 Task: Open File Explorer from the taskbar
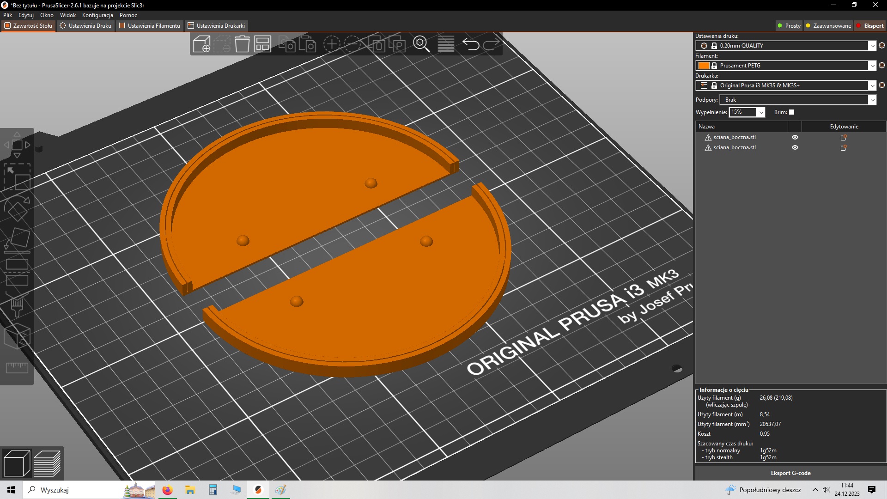[190, 490]
